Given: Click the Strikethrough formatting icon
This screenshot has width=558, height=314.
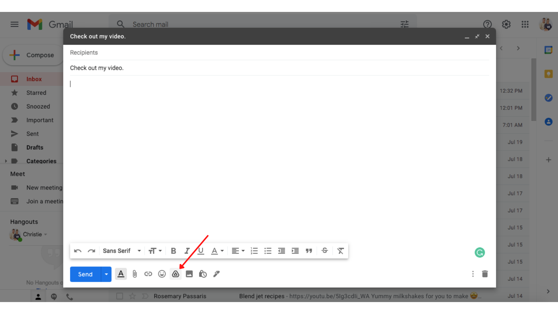Looking at the screenshot, I should coord(325,251).
